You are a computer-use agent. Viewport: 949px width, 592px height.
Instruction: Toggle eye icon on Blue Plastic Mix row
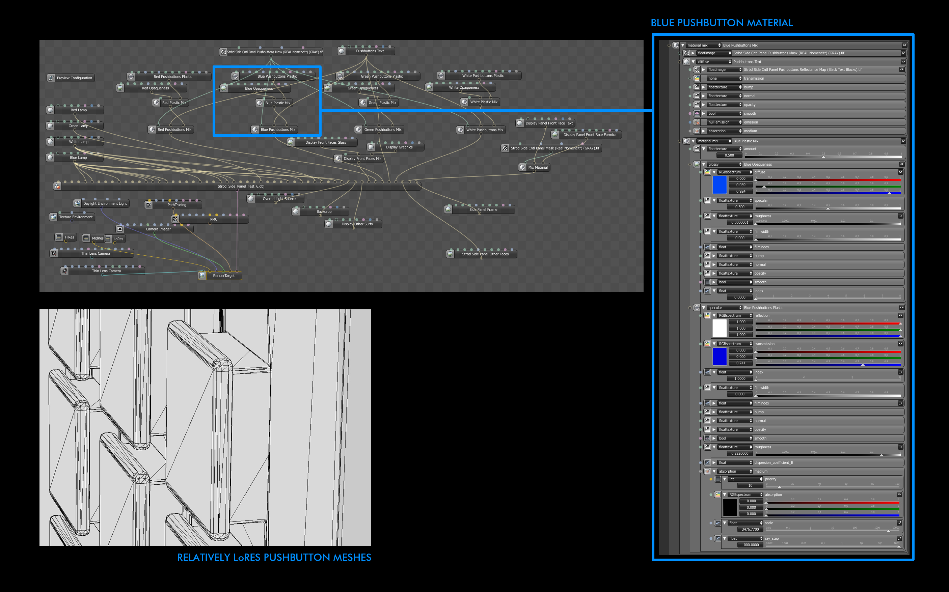[x=903, y=141]
